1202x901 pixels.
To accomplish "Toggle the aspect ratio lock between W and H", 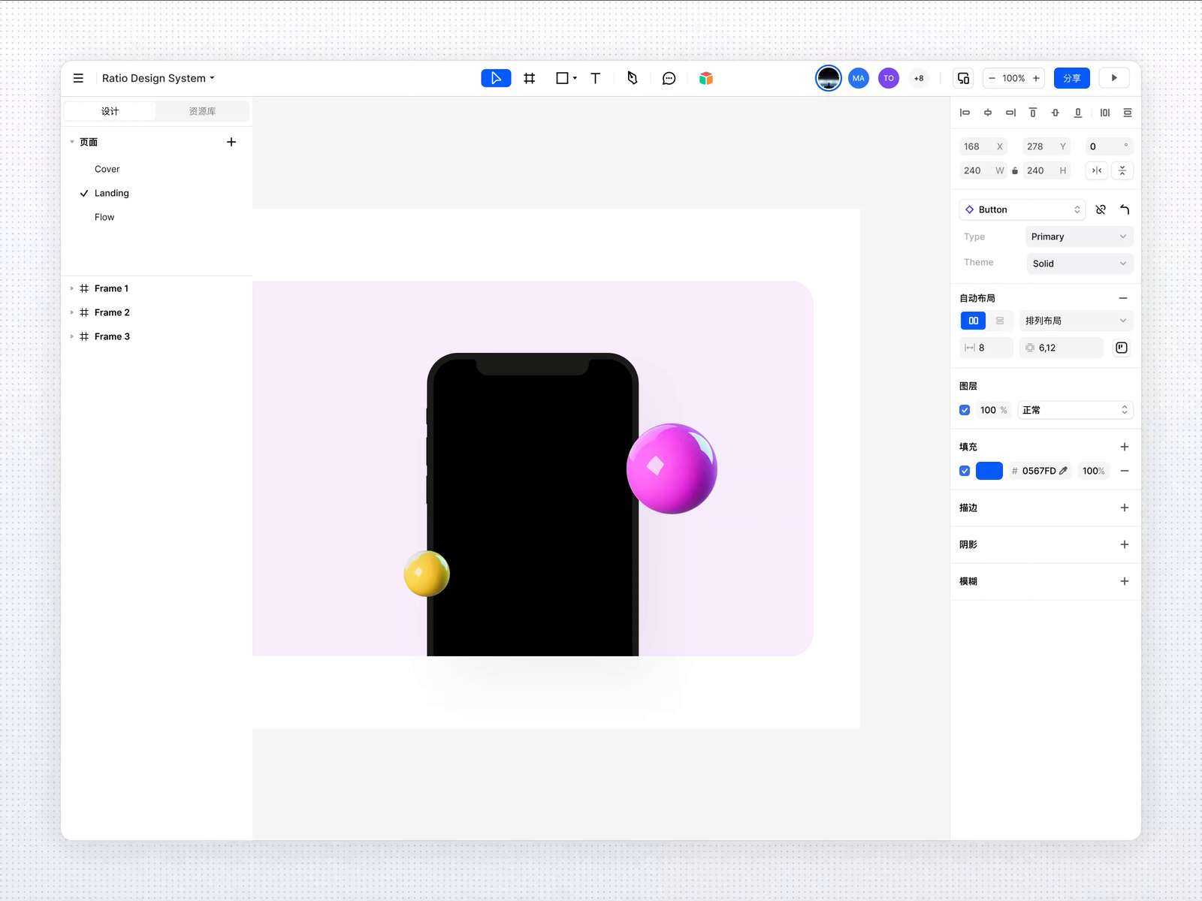I will (1014, 170).
